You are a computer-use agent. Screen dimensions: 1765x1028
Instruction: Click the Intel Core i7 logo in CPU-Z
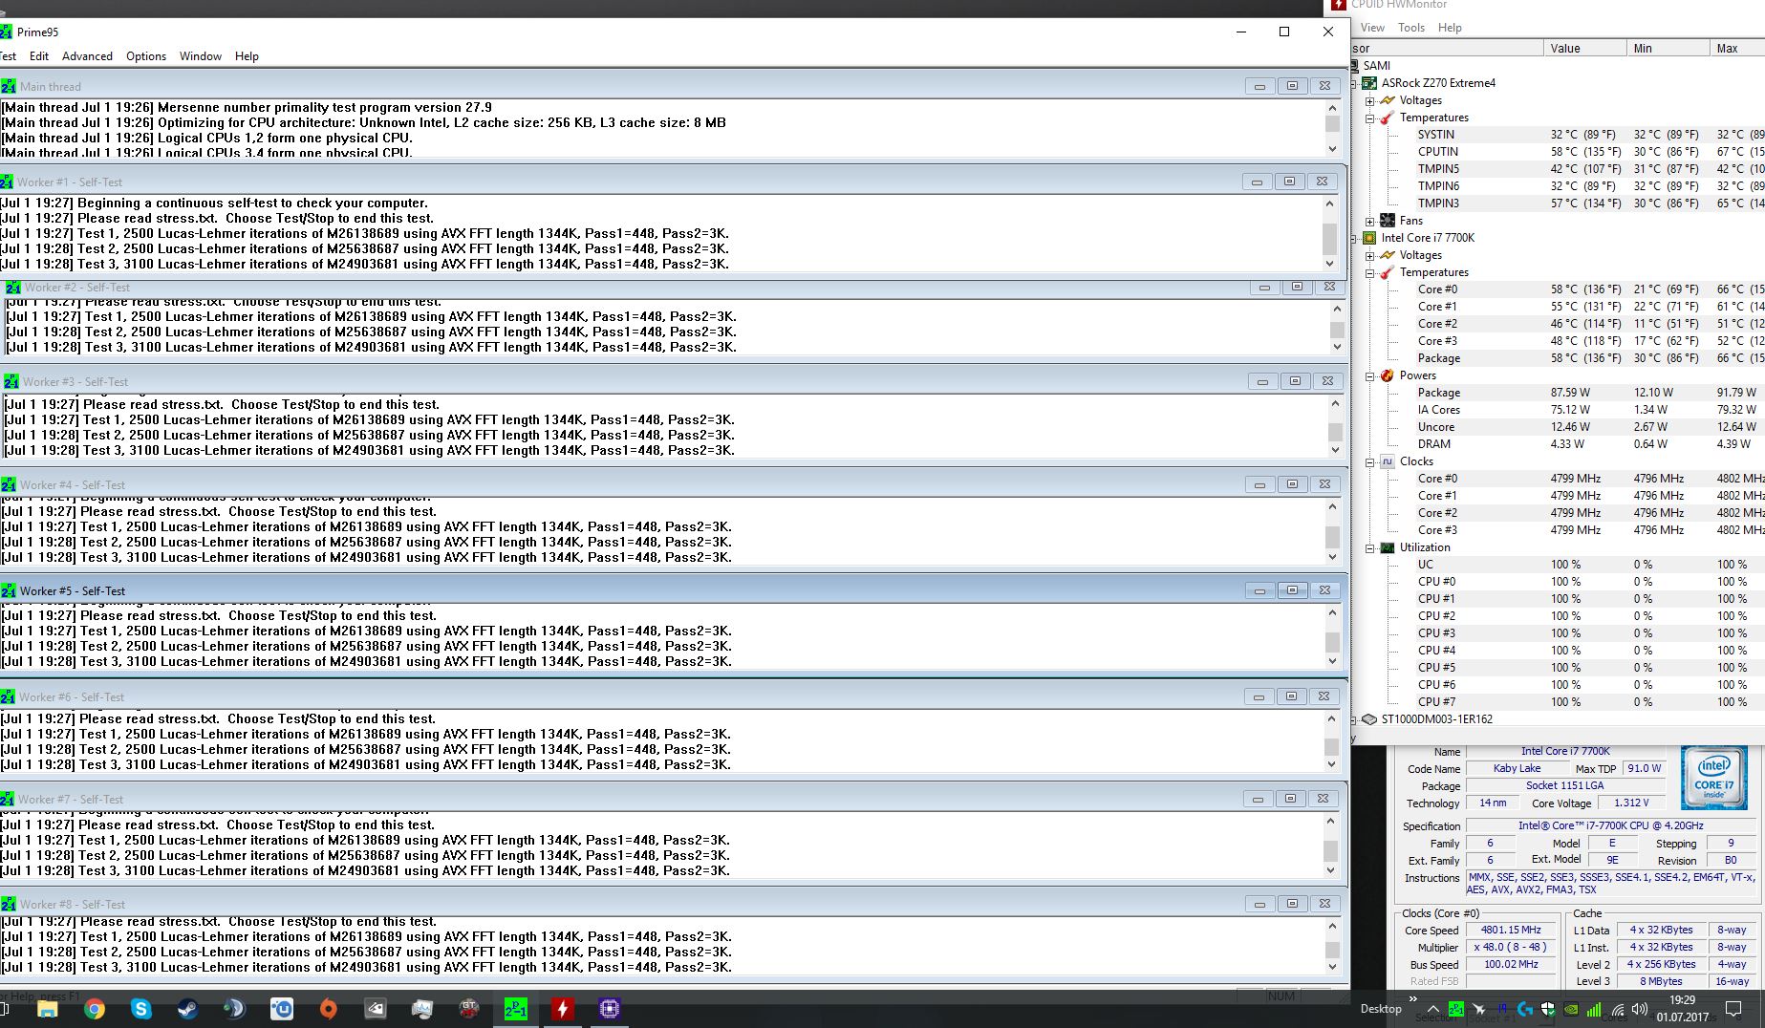(x=1714, y=779)
